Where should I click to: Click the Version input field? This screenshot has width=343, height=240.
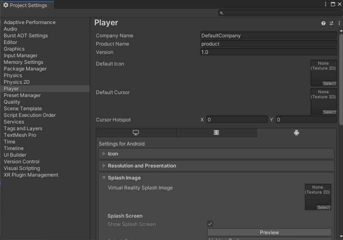[x=268, y=52]
